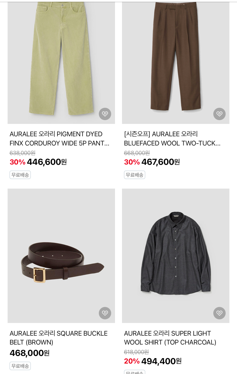The width and height of the screenshot is (237, 374).
Task: Open brown two-tuck trousers product image
Action: tap(176, 60)
